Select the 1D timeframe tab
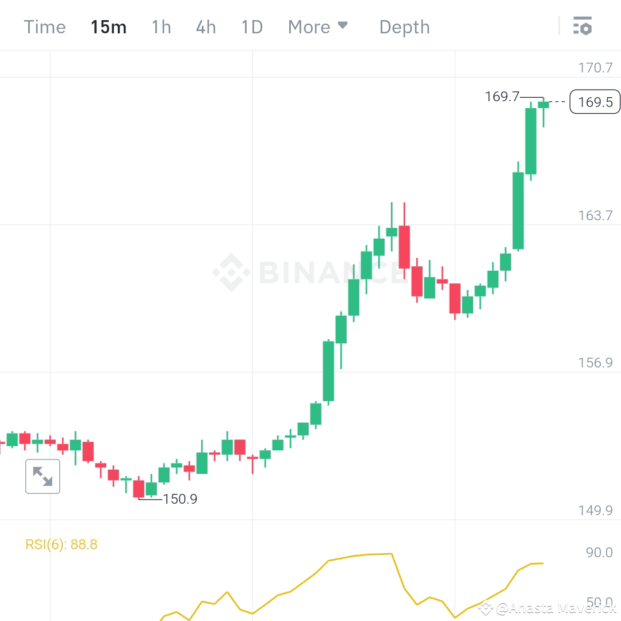Viewport: 621px width, 621px height. click(x=251, y=26)
